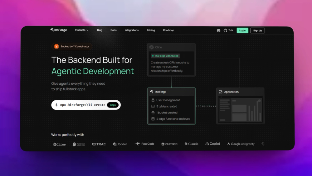Click the Google Antigravity logo

[x=241, y=144]
